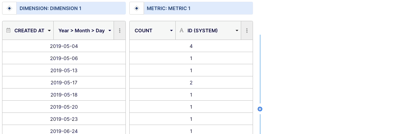Click the calendar icon next to CREATED AT
Viewport: 414px width, 134px height.
tap(8, 31)
